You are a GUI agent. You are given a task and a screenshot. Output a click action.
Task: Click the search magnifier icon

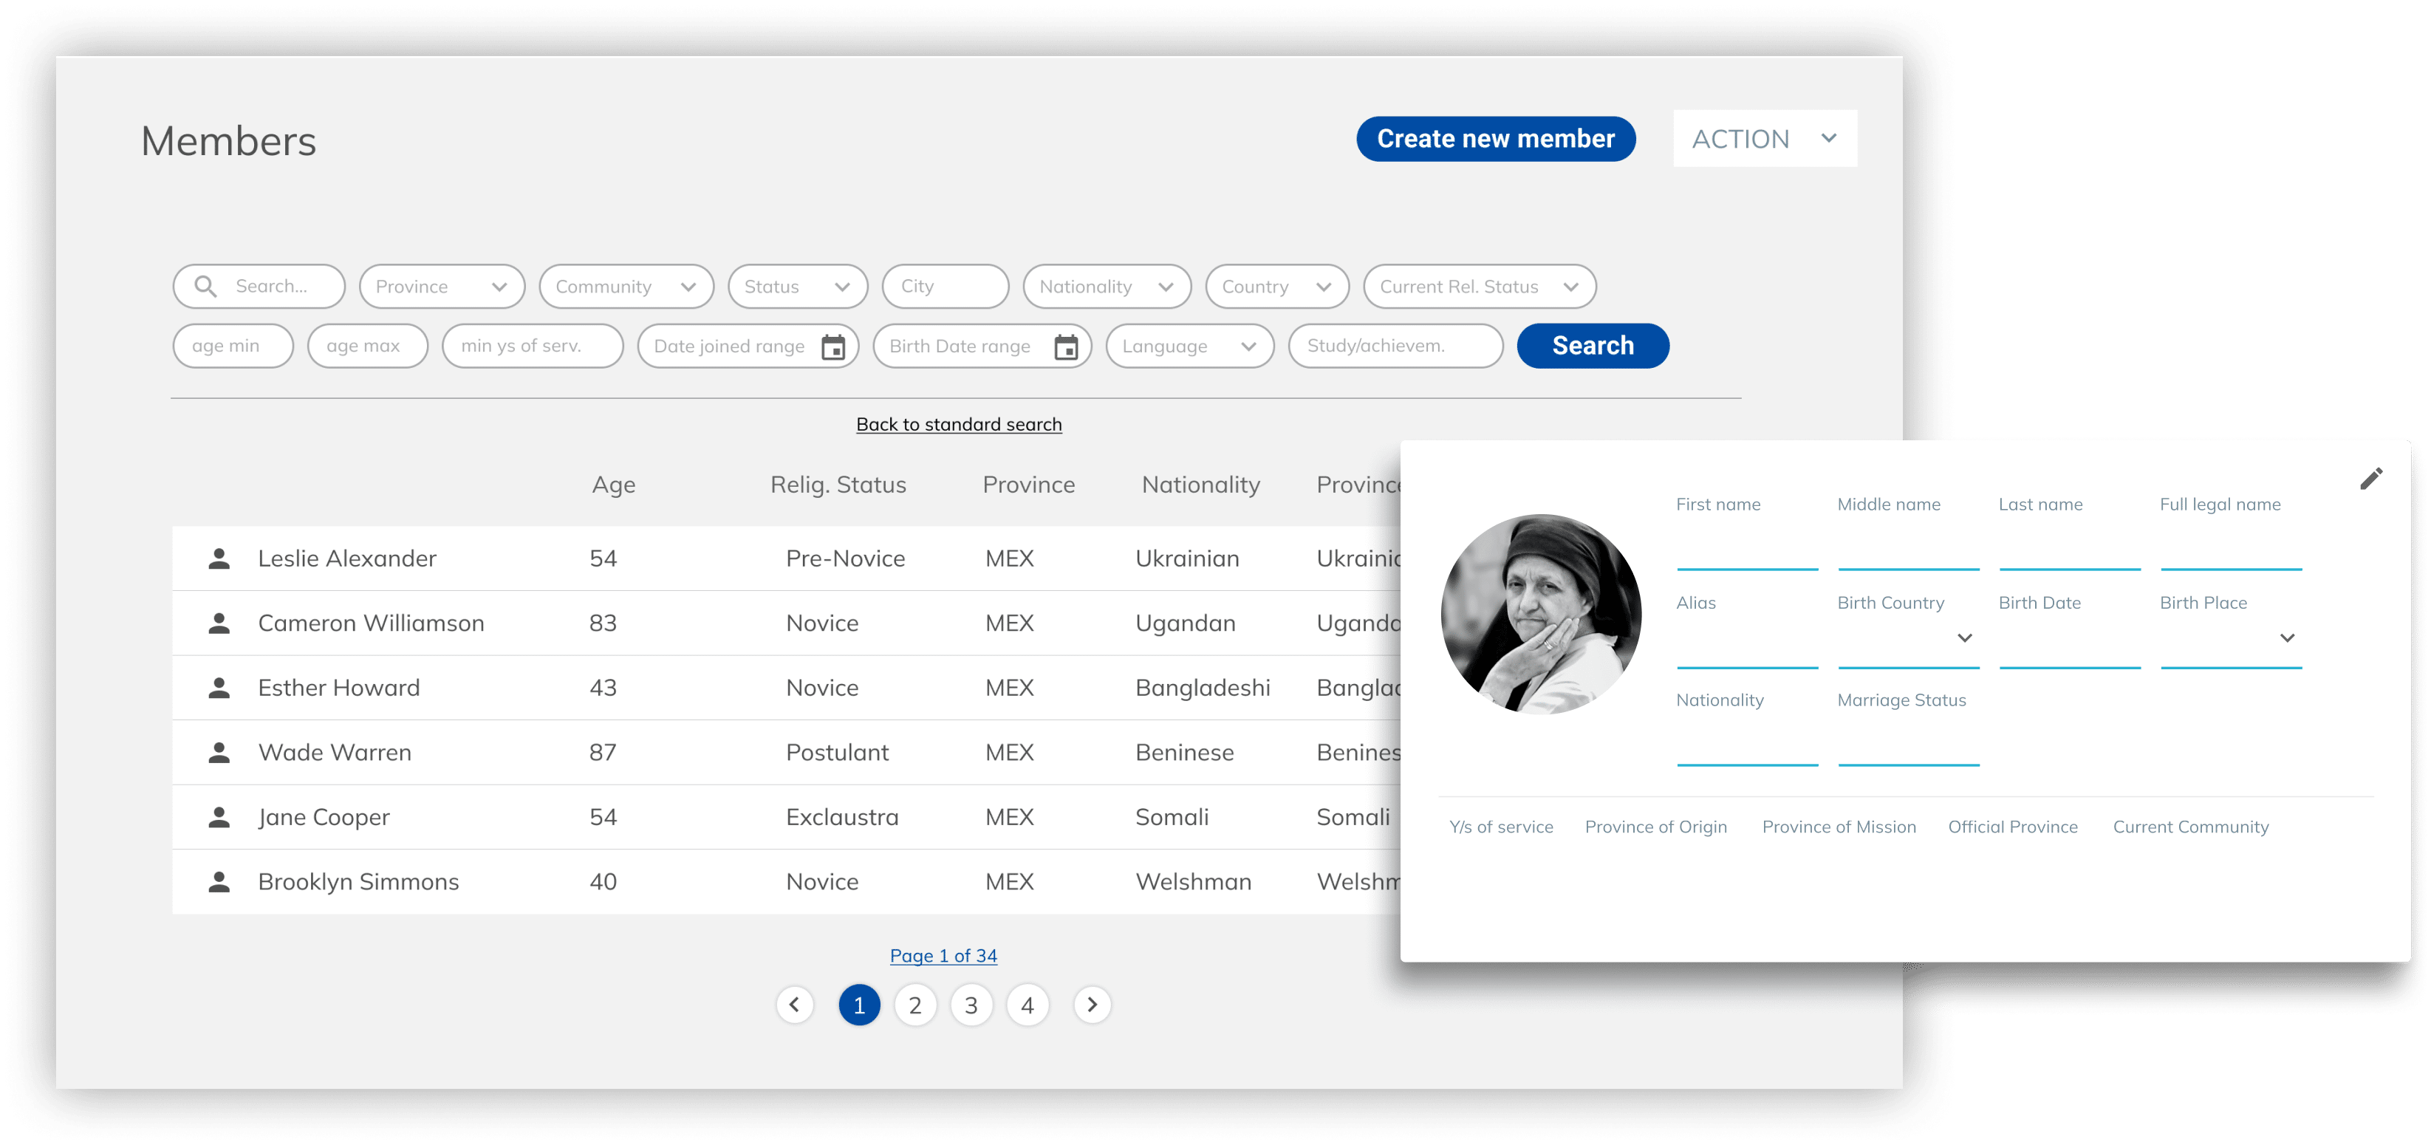click(206, 286)
